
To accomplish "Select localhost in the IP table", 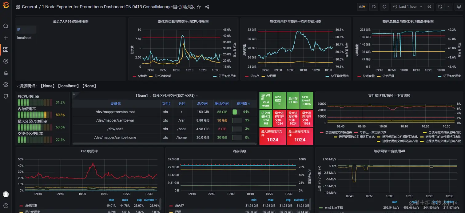I will pyautogui.click(x=24, y=38).
